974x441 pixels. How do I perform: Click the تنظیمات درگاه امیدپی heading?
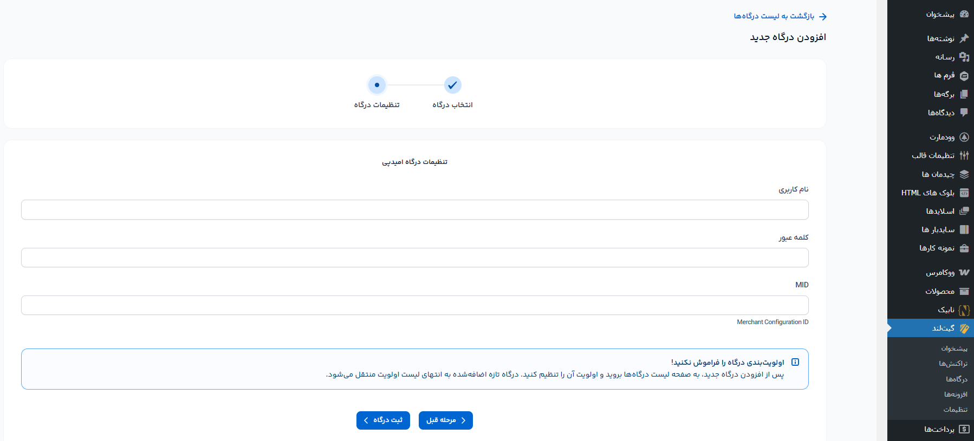click(x=415, y=162)
